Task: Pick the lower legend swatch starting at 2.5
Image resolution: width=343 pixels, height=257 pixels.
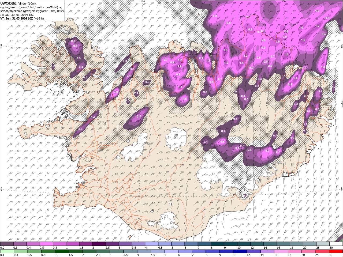Action: pos(103,251)
